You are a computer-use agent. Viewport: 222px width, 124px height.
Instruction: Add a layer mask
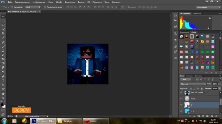[199, 116]
